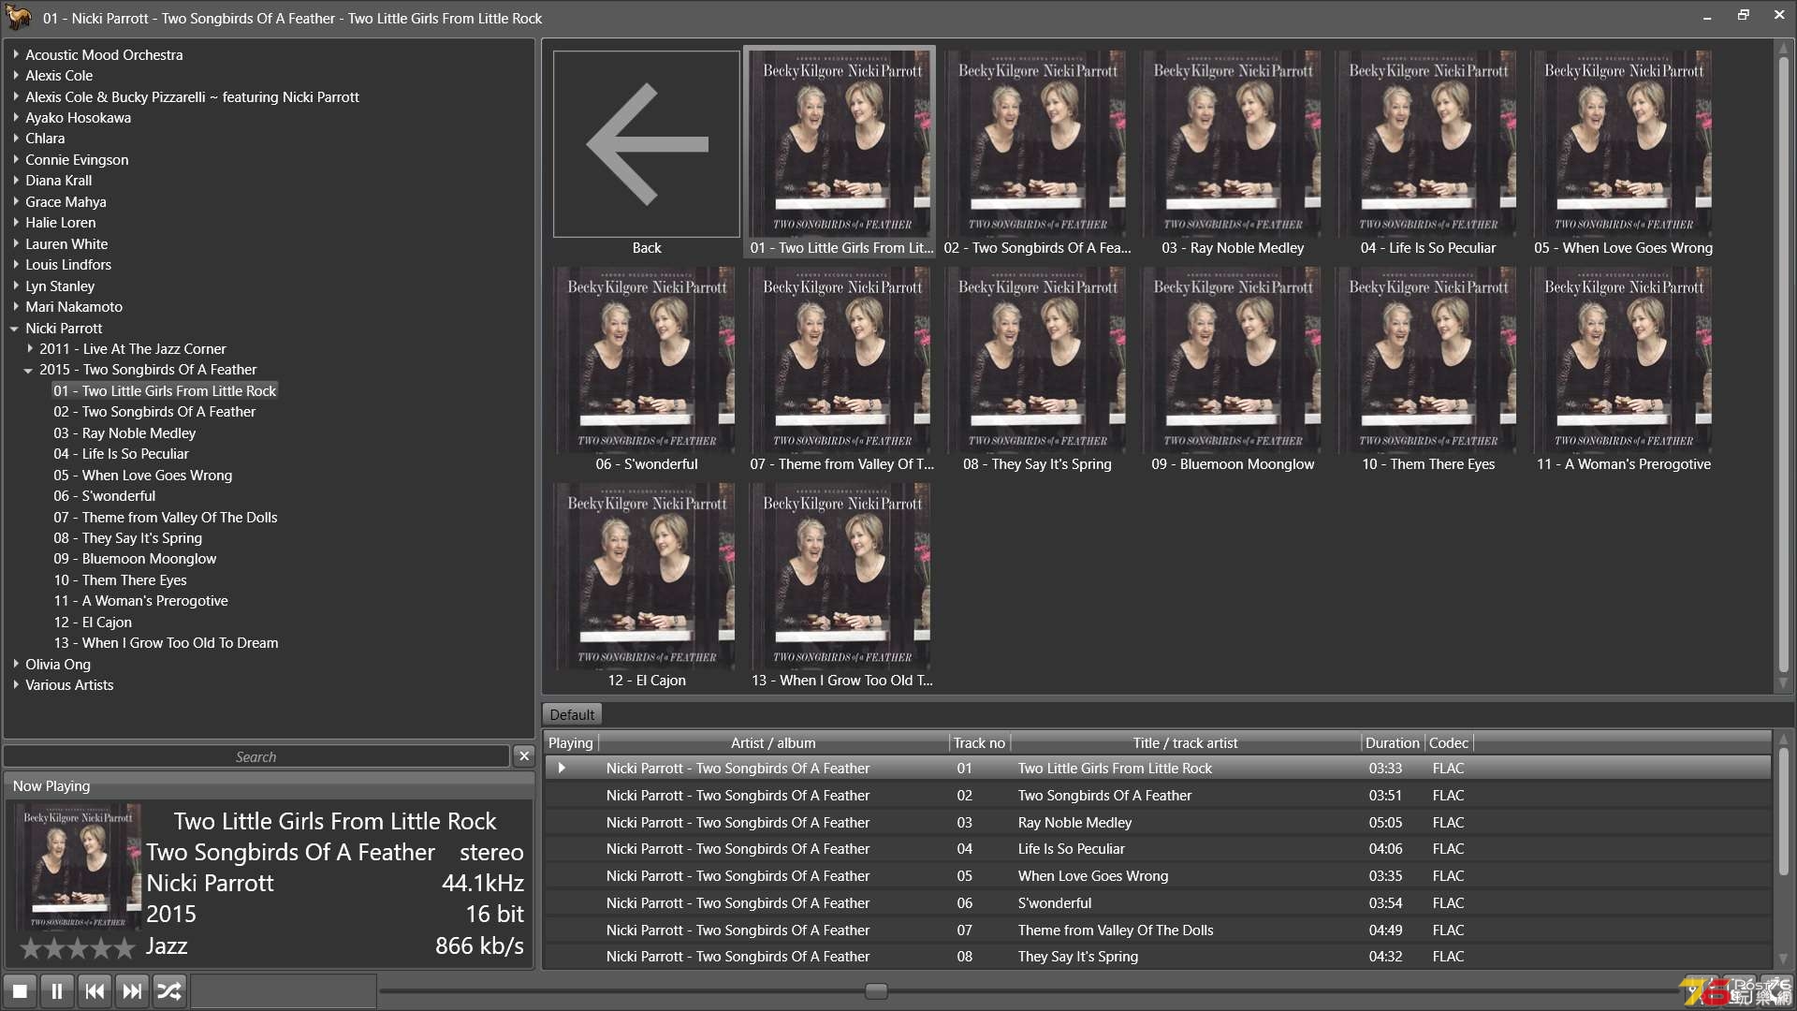Select the Ayako Hosokawa tree item

coord(78,118)
